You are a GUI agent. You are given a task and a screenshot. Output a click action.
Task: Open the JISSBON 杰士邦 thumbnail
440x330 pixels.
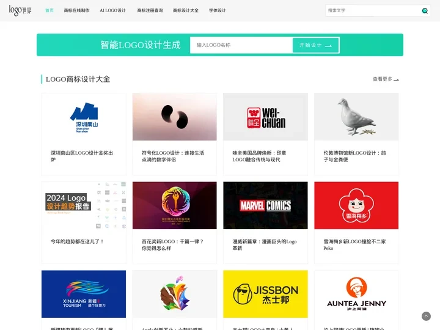265,294
